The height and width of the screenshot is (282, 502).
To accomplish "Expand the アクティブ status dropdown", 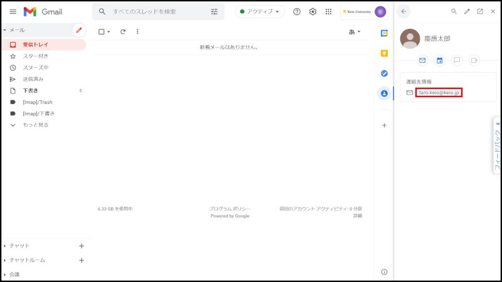I will coord(260,12).
